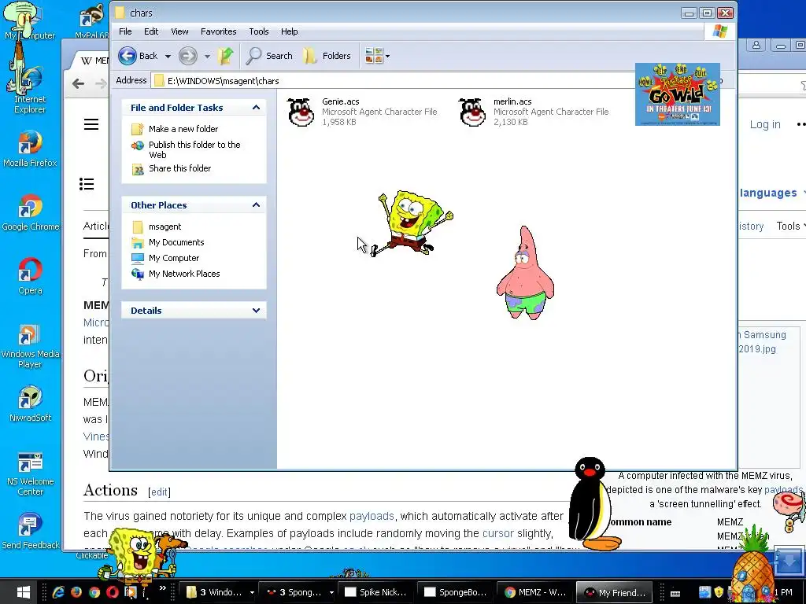Open the Edit menu
The image size is (806, 604).
click(x=151, y=31)
